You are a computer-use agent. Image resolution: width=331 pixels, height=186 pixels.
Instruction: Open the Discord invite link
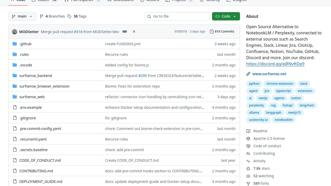pyautogui.click(x=275, y=64)
